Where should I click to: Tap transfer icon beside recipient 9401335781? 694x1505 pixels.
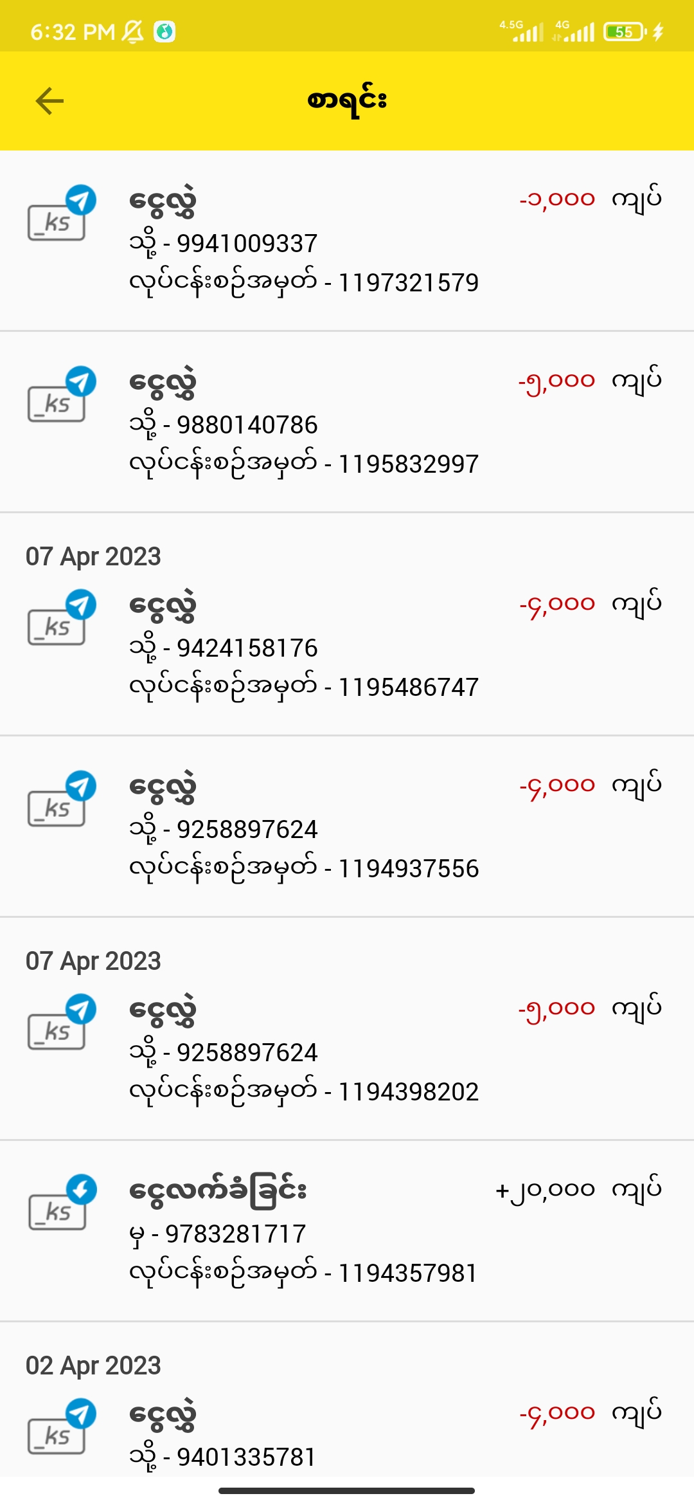(61, 1427)
